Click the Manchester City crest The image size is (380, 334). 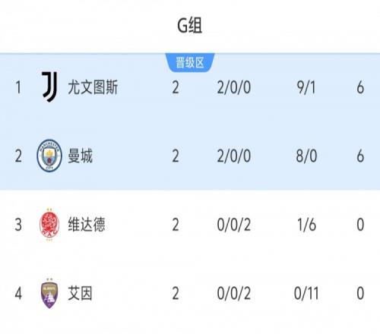[x=49, y=156]
